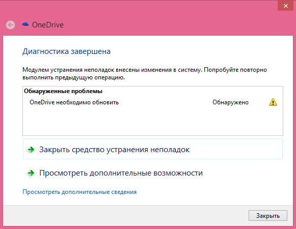Click the Закрыть button
The image size is (296, 229).
pyautogui.click(x=267, y=215)
